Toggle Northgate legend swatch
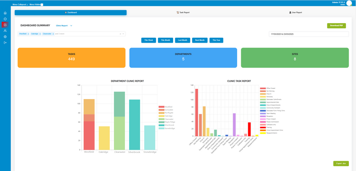 coord(161,113)
